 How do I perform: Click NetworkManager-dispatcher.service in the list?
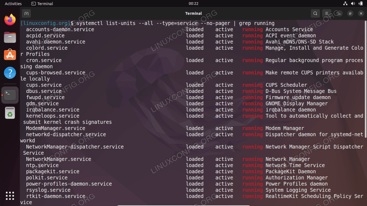(75, 147)
